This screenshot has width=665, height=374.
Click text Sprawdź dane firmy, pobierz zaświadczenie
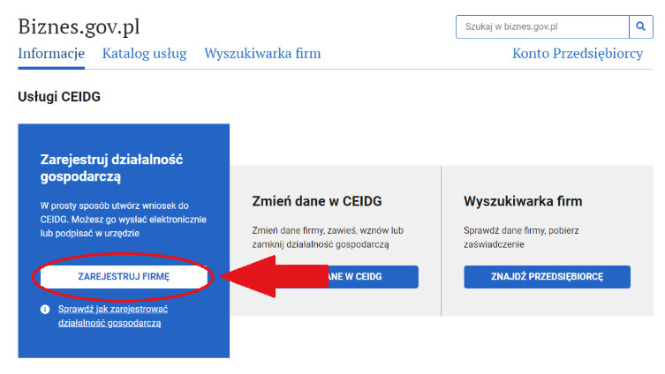(521, 237)
